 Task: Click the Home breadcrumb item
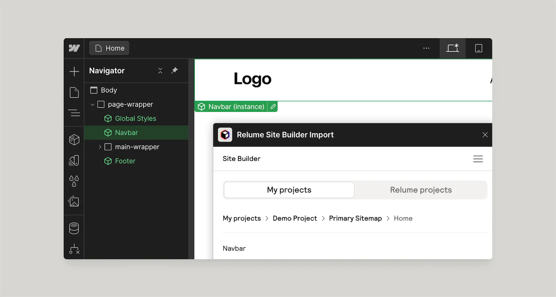[403, 218]
